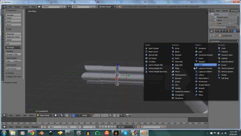
Task: Open the Blender Render engine dropdown
Action: point(107,7)
